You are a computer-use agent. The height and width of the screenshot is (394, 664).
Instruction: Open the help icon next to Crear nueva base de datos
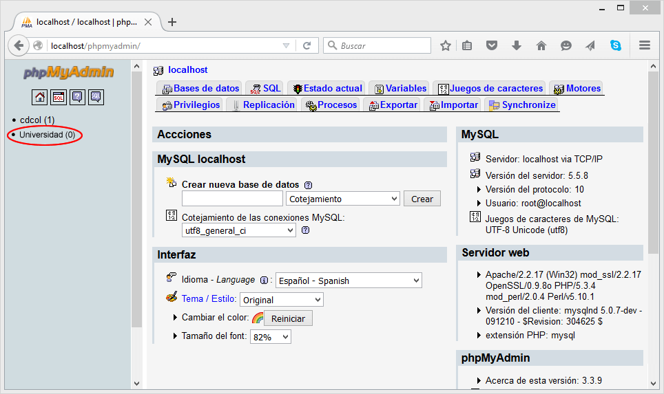309,185
